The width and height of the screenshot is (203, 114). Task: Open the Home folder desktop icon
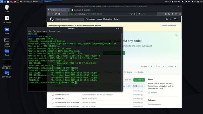7,31
